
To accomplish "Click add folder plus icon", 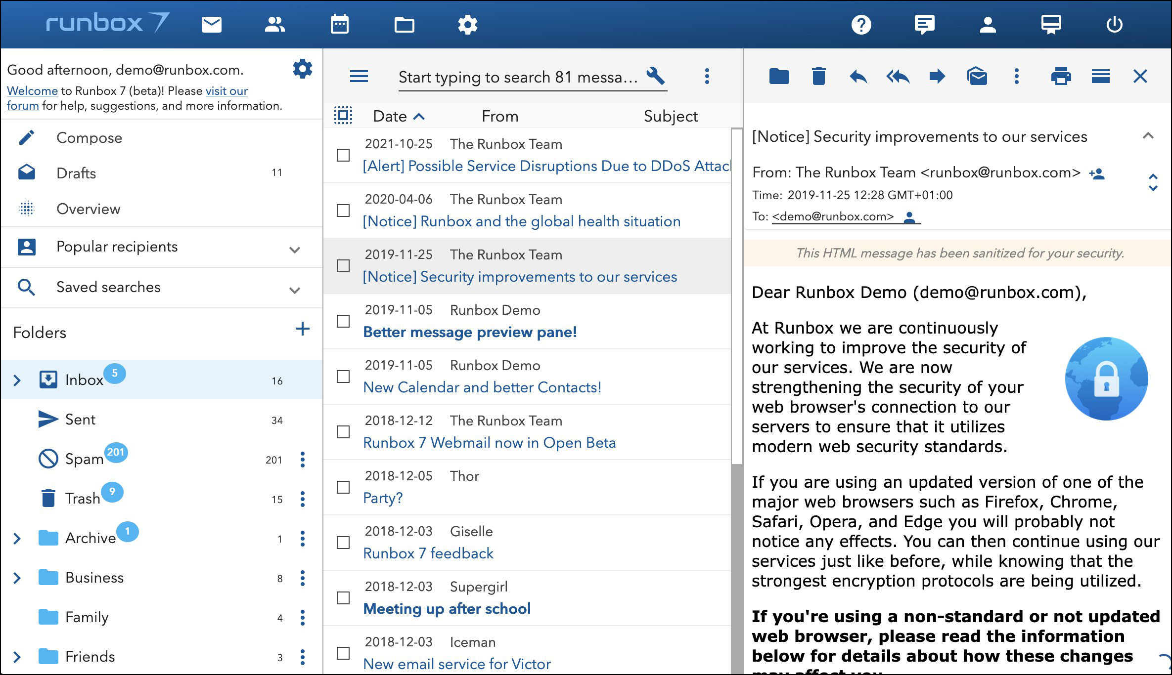I will tap(302, 329).
